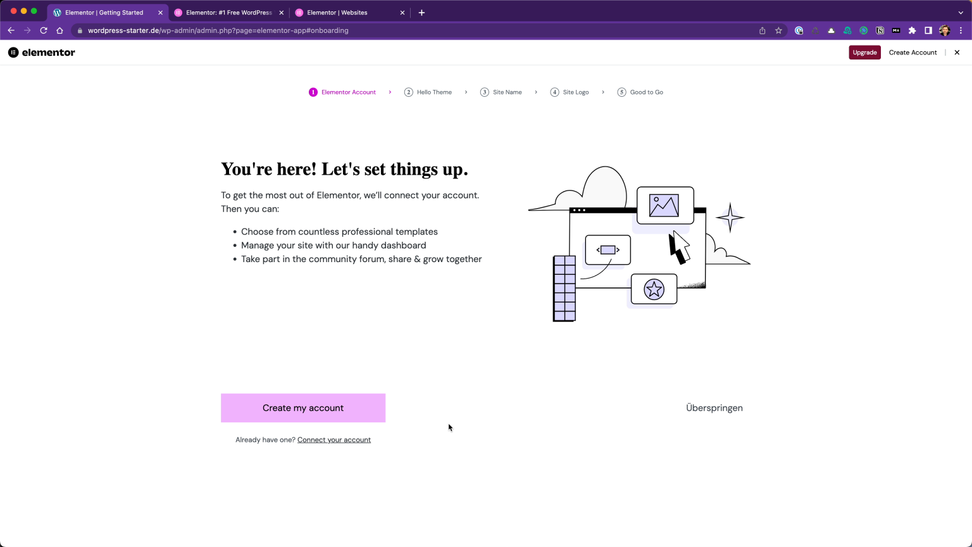Screen dimensions: 972x547
Task: Click the red Upgrade button
Action: [864, 53]
